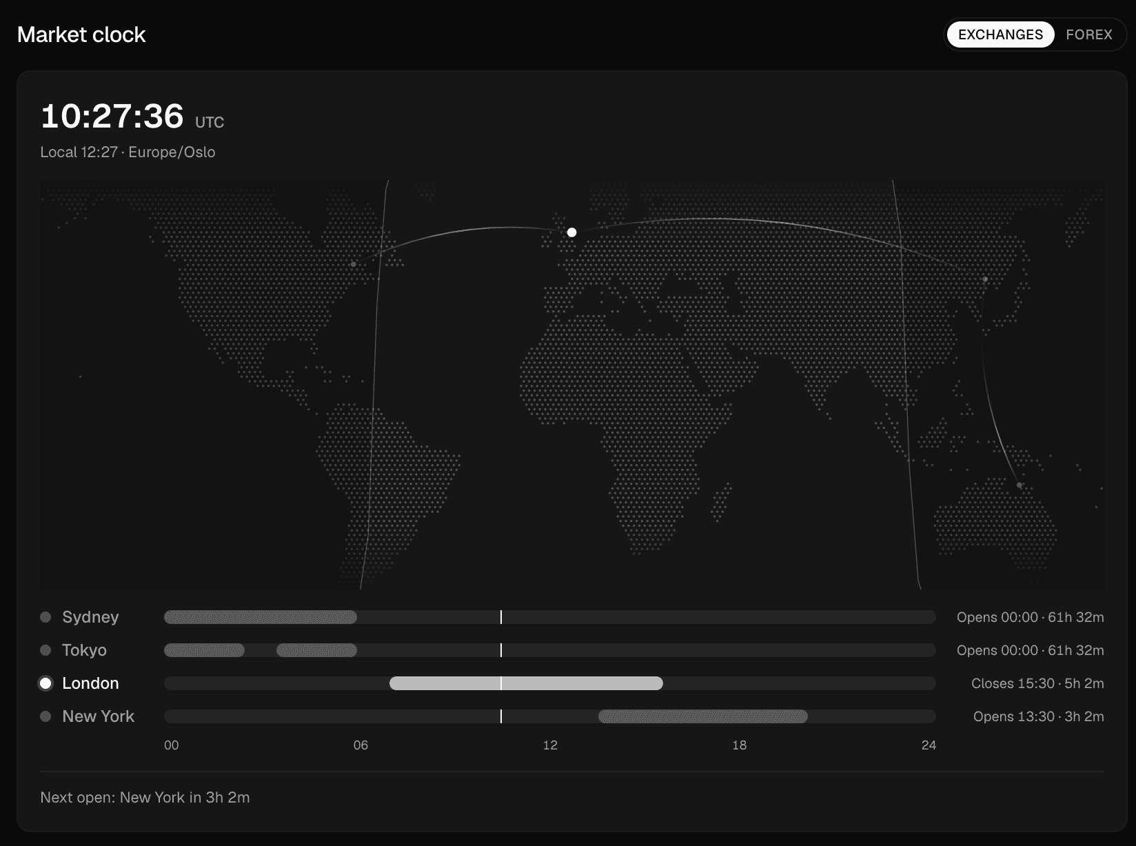Click the Sydney exchange label

coord(90,617)
